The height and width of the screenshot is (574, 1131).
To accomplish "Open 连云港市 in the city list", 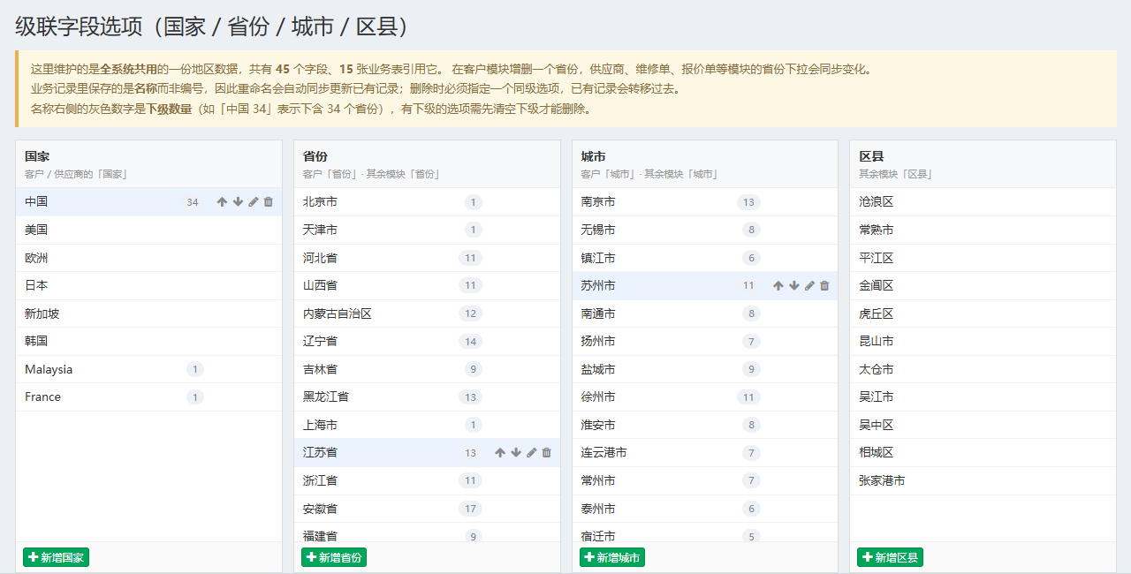I will [705, 452].
